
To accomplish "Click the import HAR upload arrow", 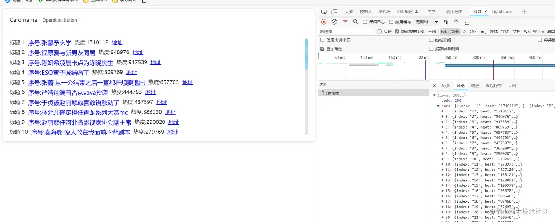I will click(456, 22).
